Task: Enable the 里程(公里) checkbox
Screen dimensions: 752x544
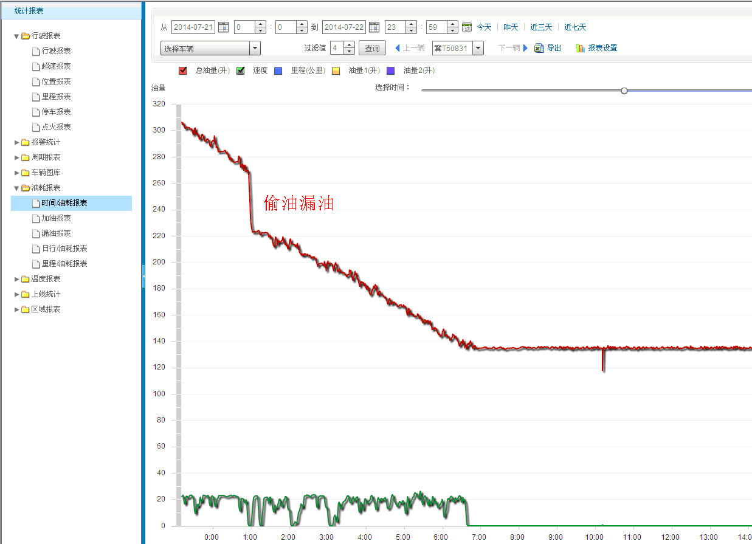Action: pyautogui.click(x=278, y=71)
